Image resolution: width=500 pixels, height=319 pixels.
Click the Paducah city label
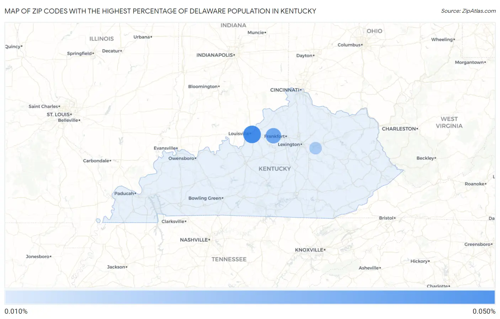click(x=124, y=193)
